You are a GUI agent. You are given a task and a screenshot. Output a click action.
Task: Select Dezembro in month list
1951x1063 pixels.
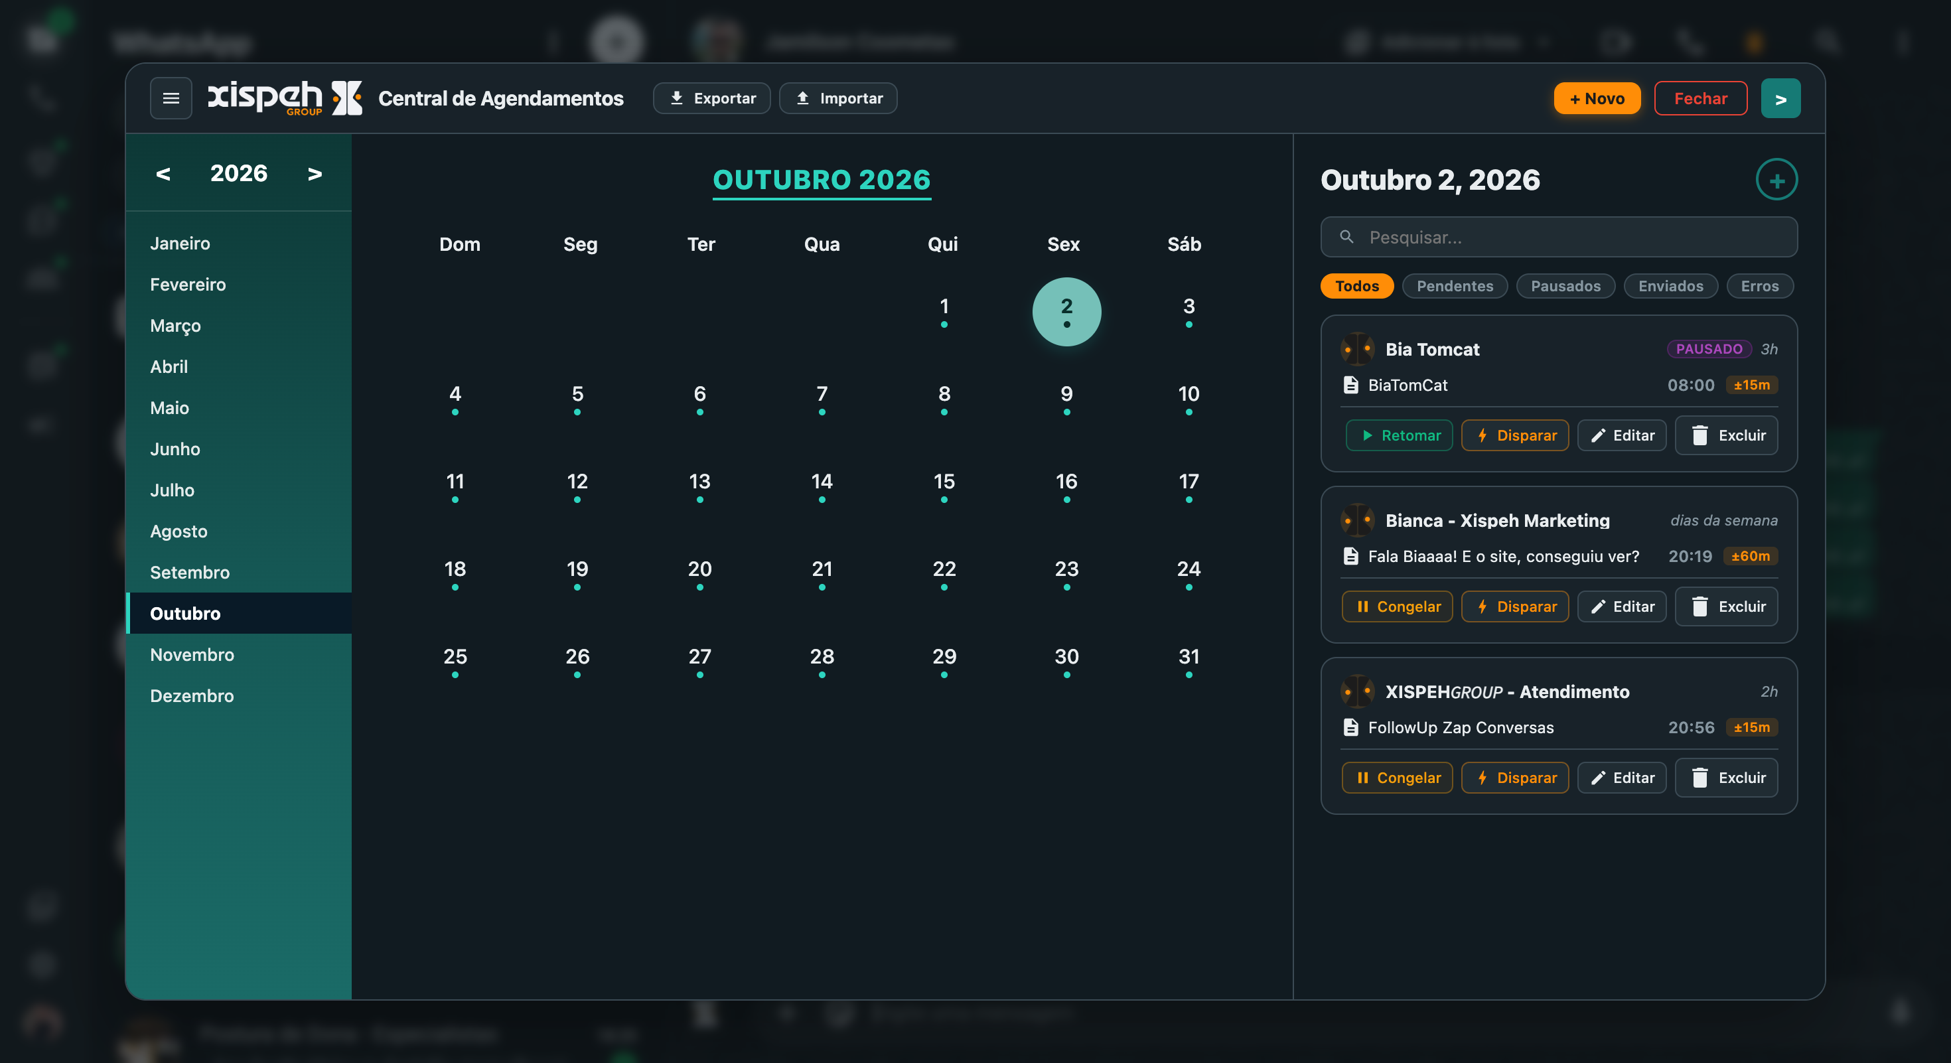239,696
